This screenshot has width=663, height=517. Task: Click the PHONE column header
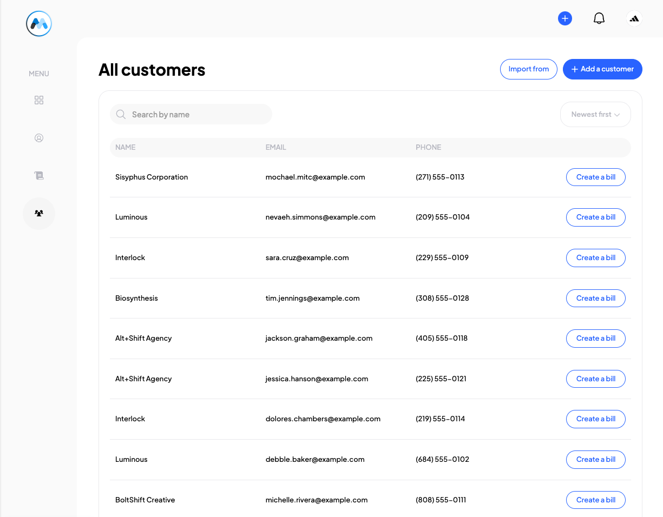tap(428, 147)
